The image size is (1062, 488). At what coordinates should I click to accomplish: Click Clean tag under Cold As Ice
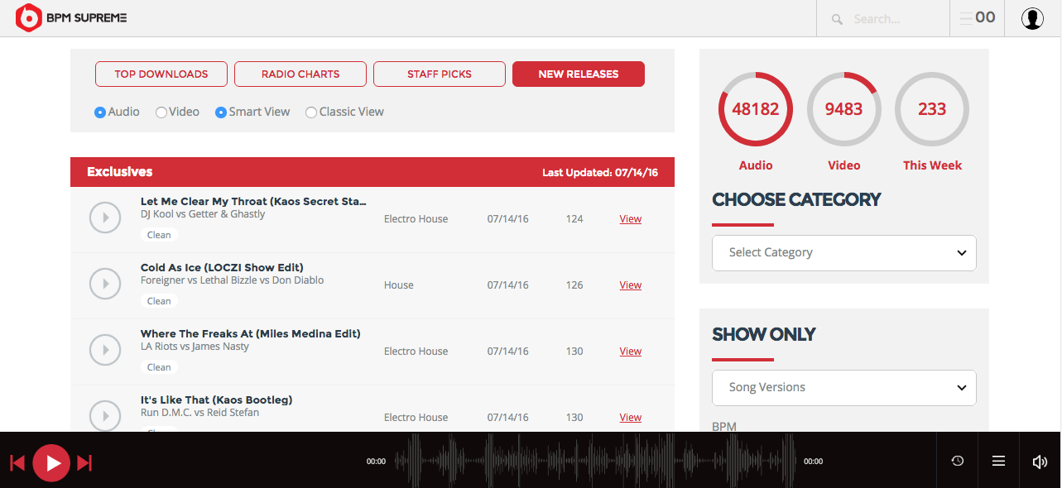(x=159, y=301)
